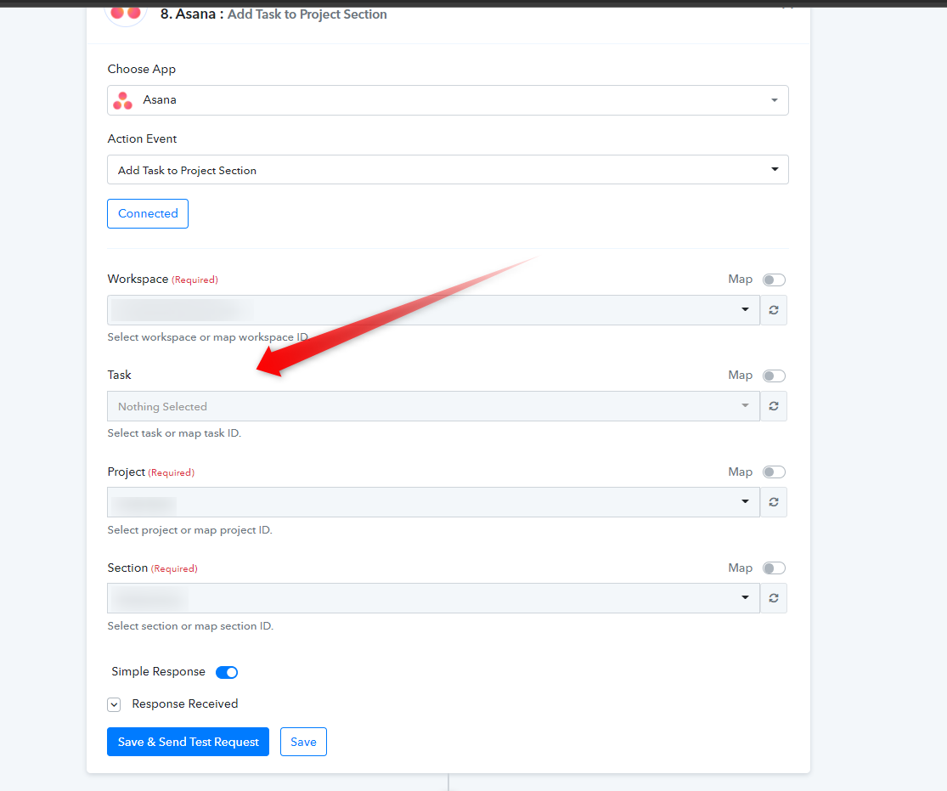Refresh the Task list
Screen dimensions: 947x791
pyautogui.click(x=773, y=406)
